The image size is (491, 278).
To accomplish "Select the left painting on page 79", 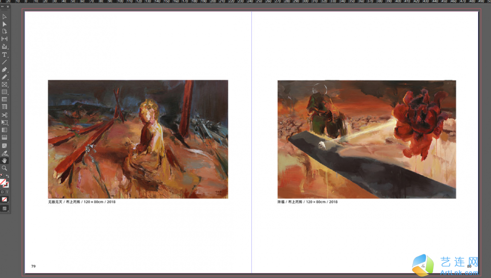I will pos(138,139).
